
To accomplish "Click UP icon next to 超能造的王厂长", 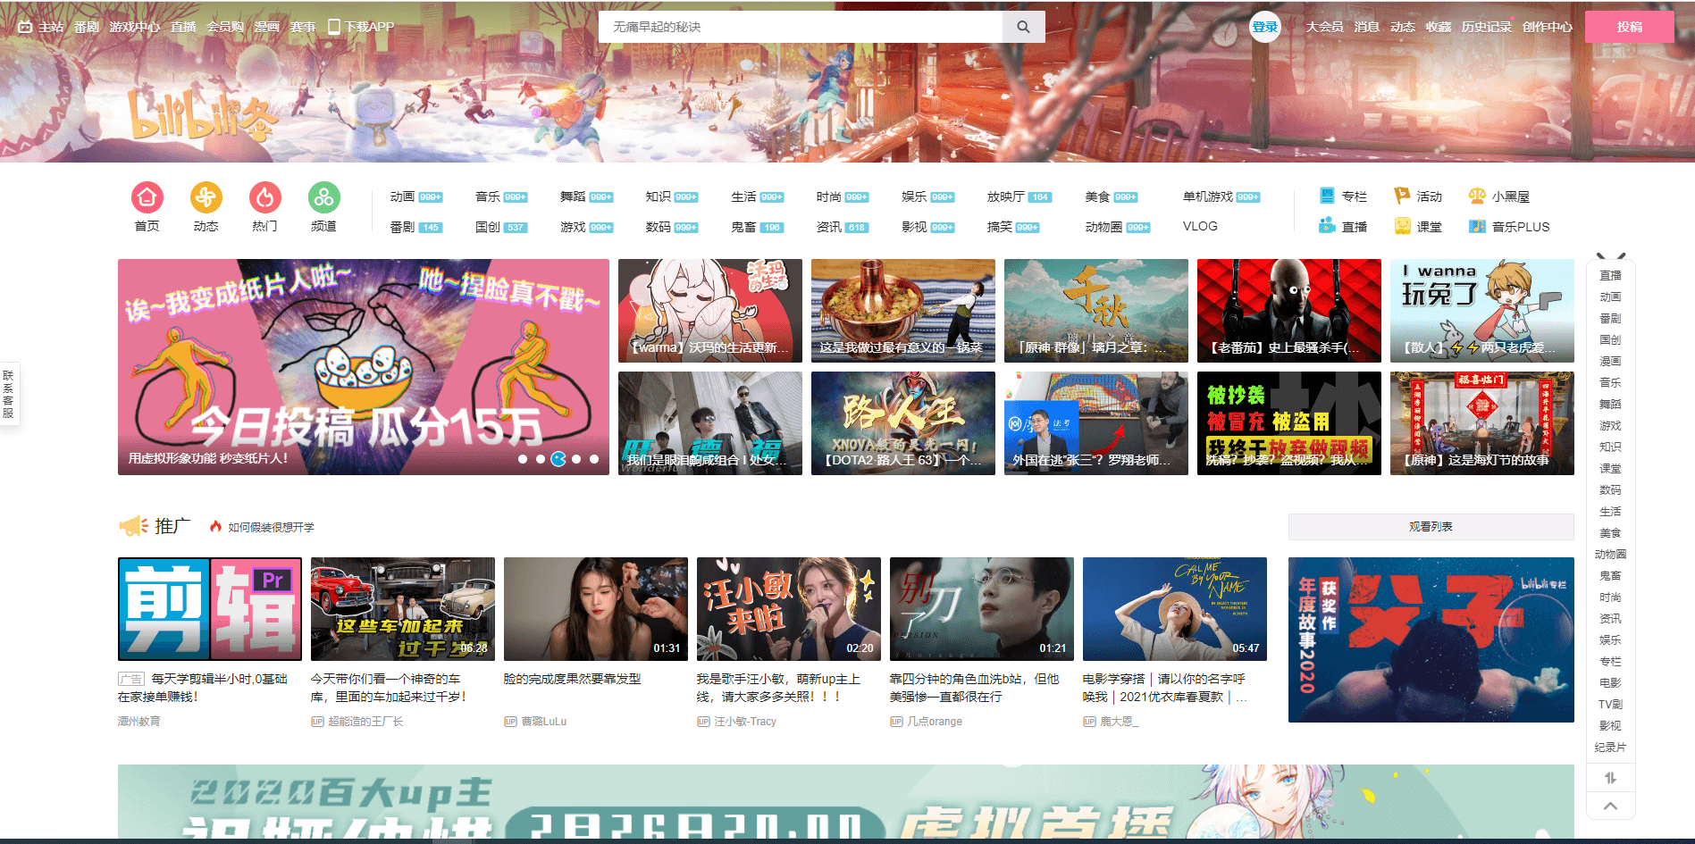I will click(x=317, y=722).
